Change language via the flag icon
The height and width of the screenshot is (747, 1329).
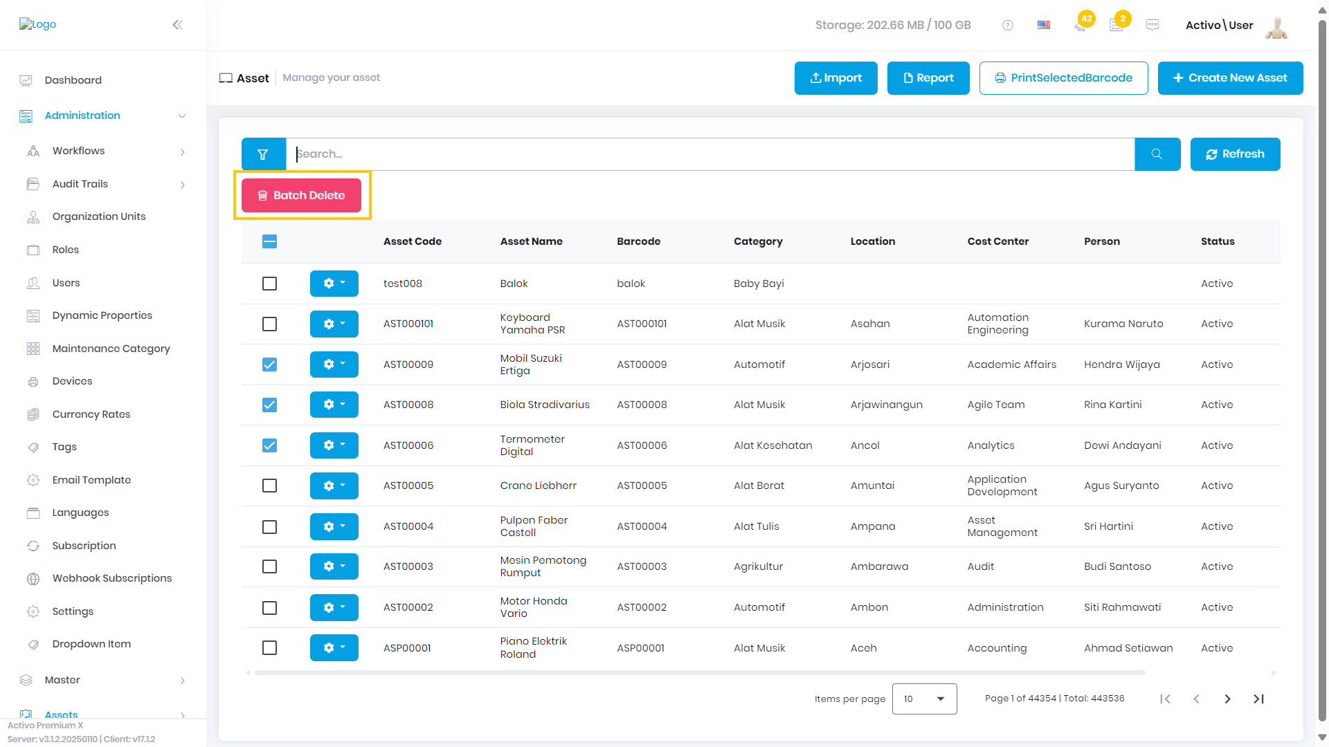tap(1044, 26)
